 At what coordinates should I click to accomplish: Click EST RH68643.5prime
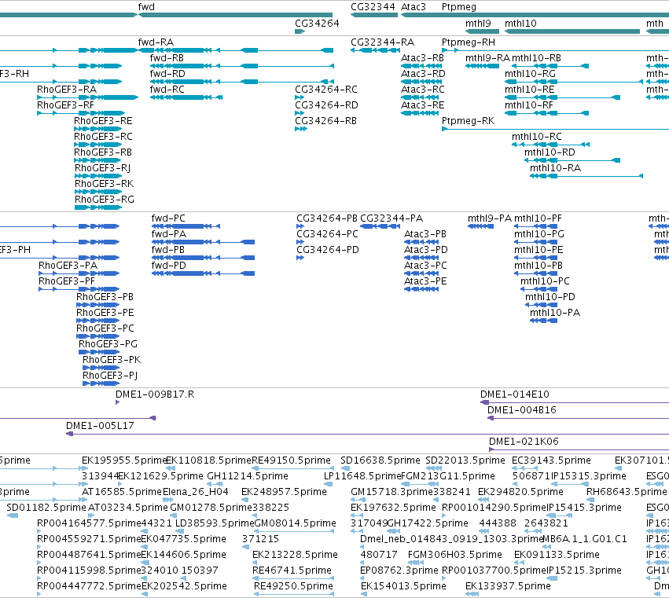click(627, 492)
